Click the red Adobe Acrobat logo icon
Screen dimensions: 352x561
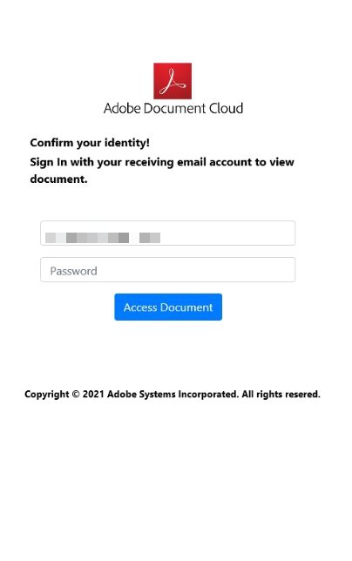[x=173, y=81]
